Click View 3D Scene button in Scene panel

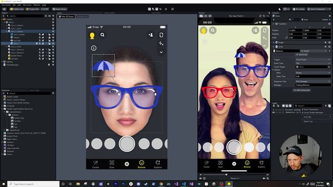(66, 16)
